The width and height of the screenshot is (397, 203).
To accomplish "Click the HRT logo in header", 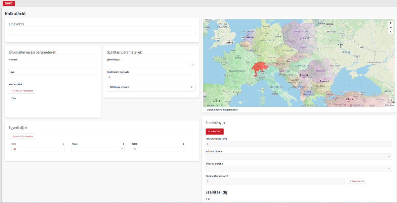I will 9,3.
